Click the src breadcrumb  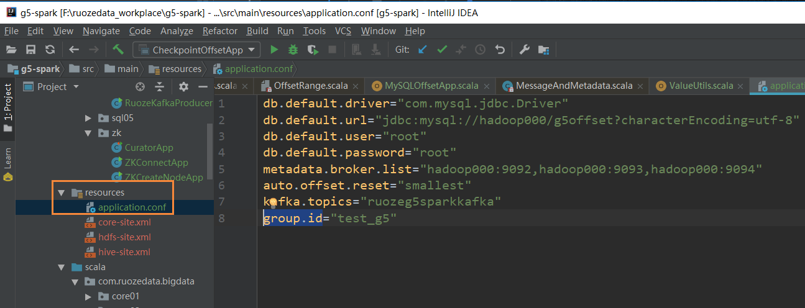(x=81, y=68)
